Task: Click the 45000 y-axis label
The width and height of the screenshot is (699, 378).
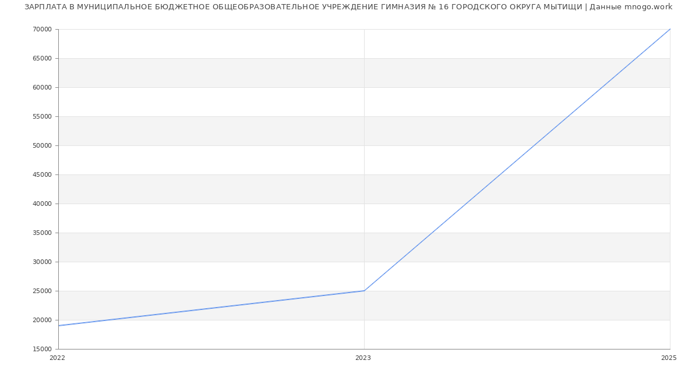Action: click(43, 174)
